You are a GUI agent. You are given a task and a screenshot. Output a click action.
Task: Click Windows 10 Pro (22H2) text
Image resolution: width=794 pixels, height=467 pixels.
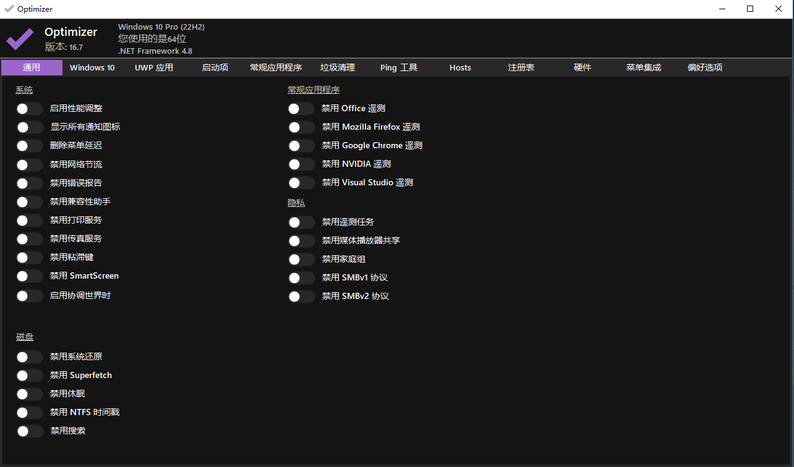161,27
